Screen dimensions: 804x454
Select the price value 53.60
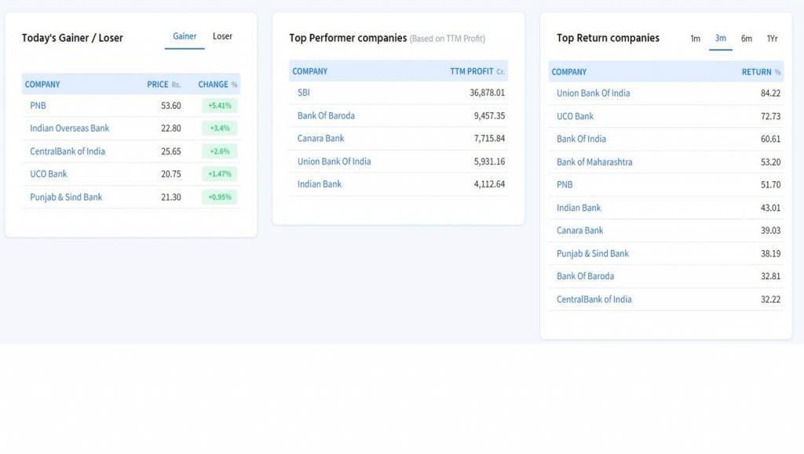click(x=170, y=105)
